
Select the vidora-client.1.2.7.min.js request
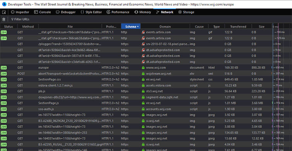tap(146, 86)
